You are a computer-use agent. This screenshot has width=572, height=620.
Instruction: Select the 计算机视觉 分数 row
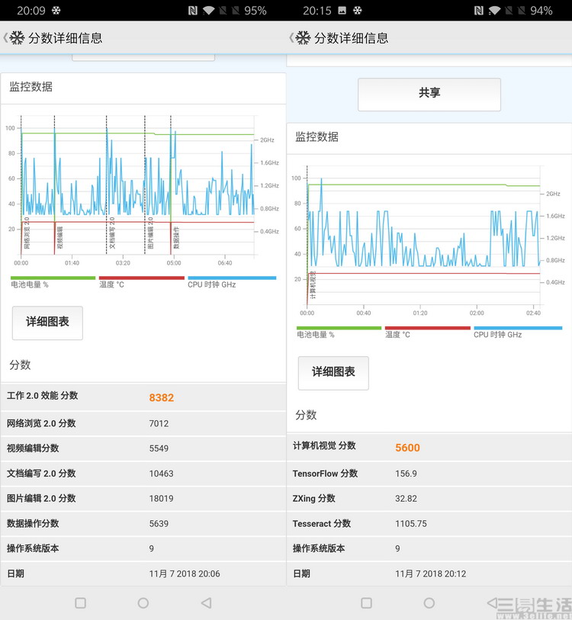pyautogui.click(x=429, y=447)
